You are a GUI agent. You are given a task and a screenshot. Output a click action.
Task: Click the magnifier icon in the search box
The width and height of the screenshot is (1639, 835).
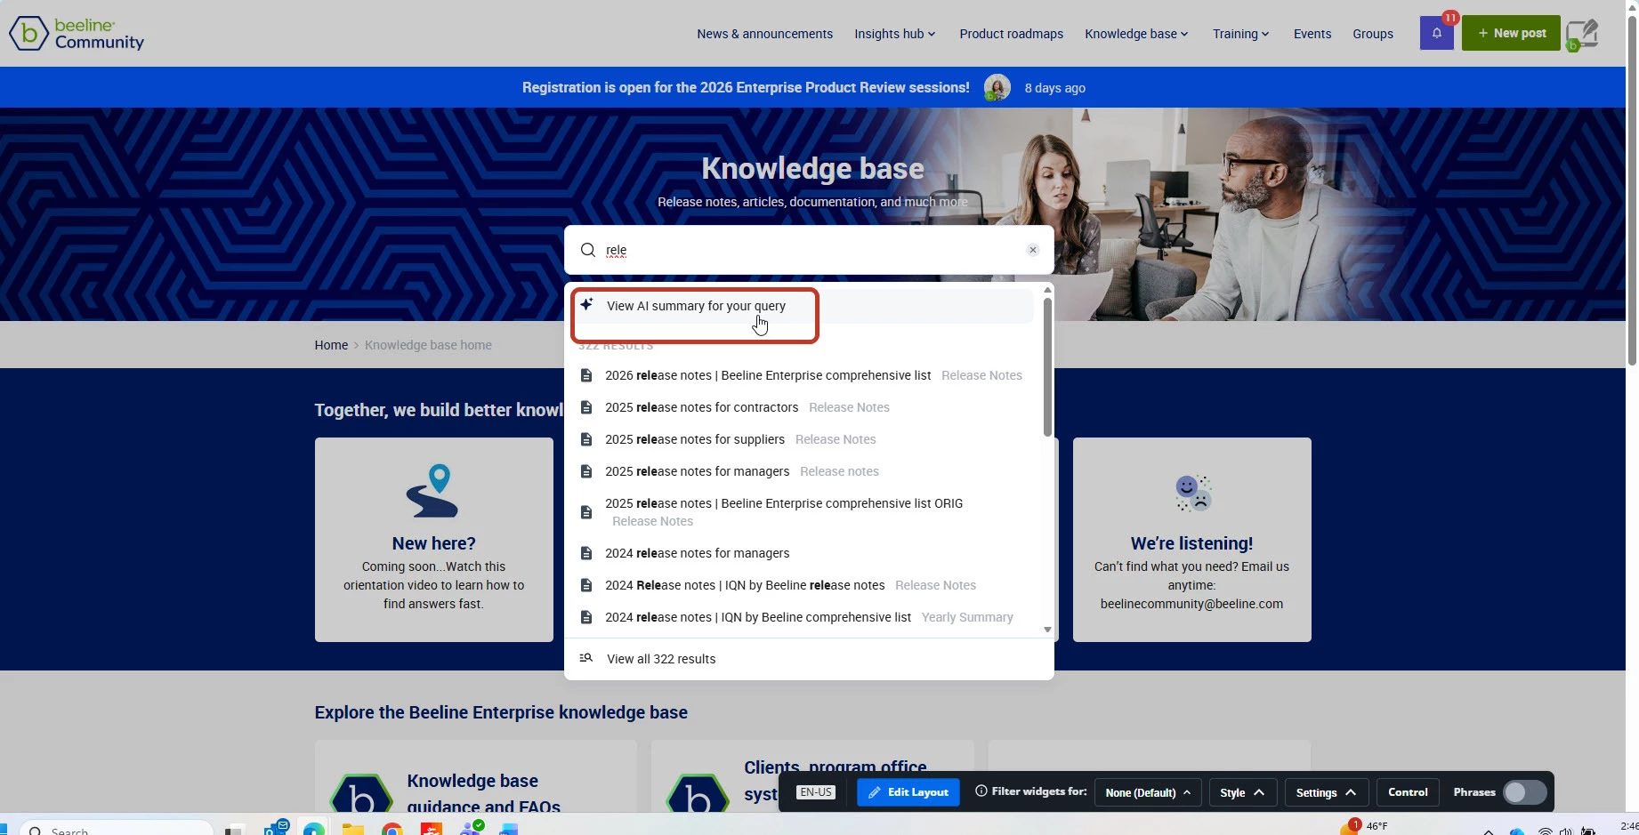(587, 250)
